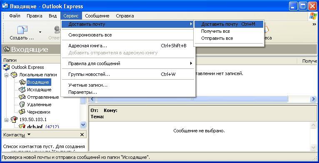Select Синхронизовать все menu entry

[128, 35]
